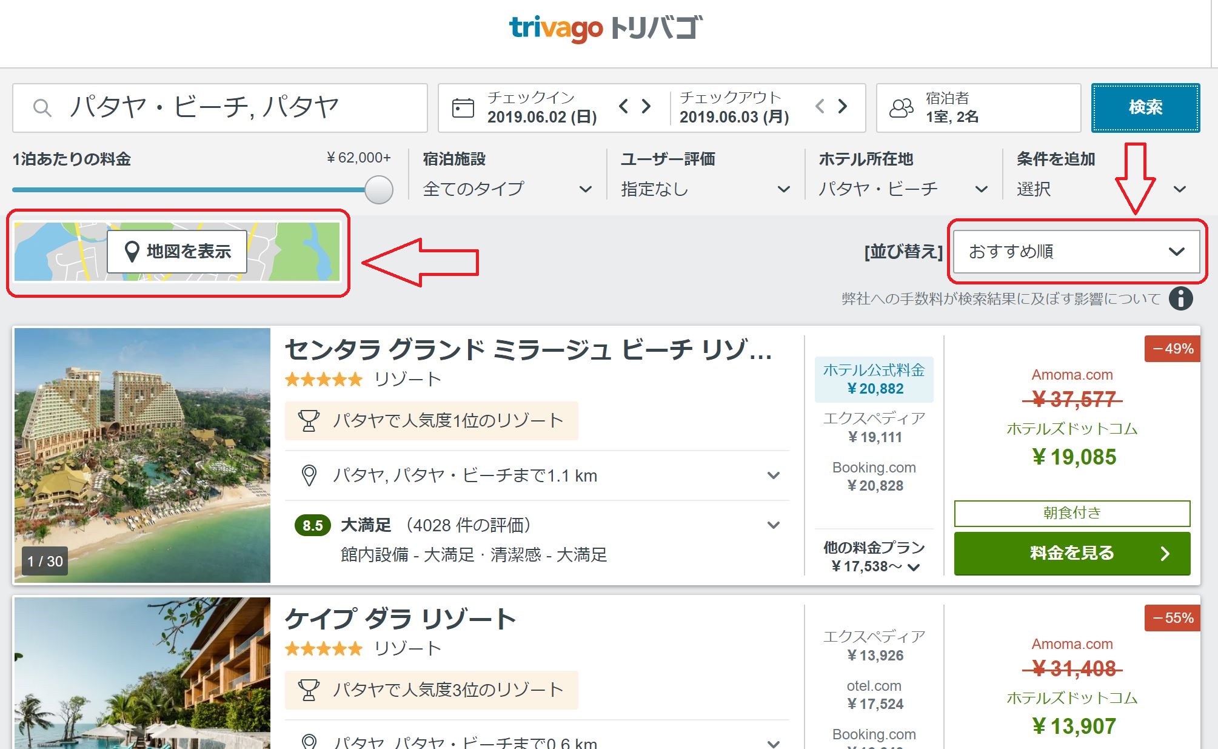Image resolution: width=1218 pixels, height=749 pixels.
Task: Click trophy icon for パタヤで人気度1位のリゾート
Action: [x=309, y=420]
